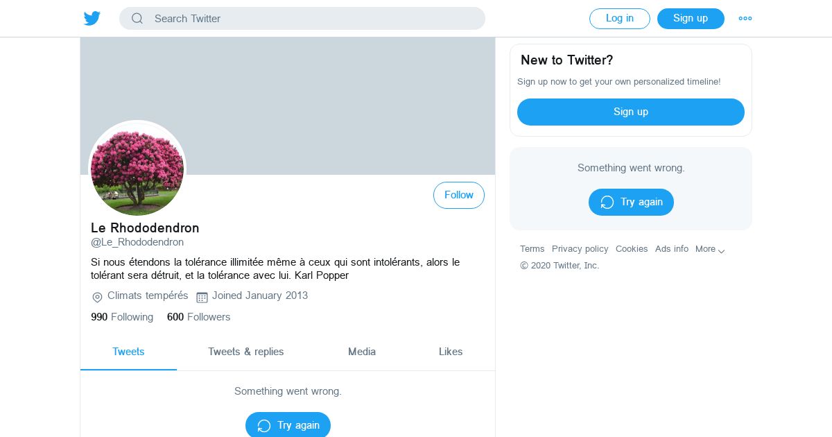Retry loading with sidebar Try again
832x437 pixels.
(630, 202)
